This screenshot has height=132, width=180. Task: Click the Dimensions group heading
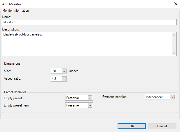12,64
